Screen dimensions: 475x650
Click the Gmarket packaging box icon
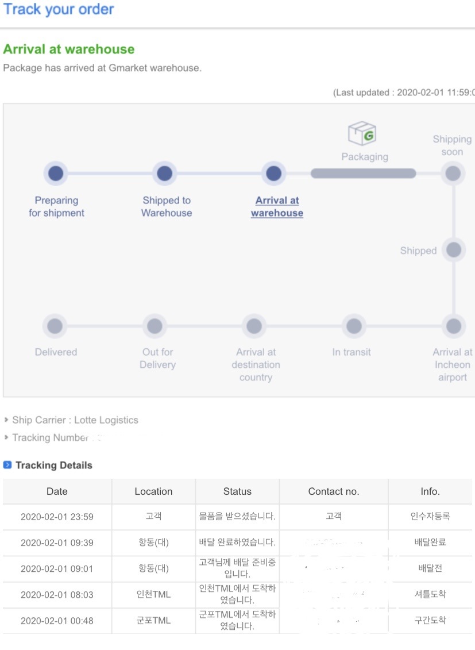362,133
